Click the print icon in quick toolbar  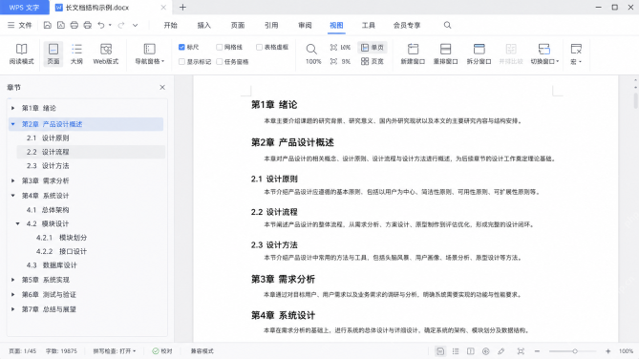pos(75,25)
